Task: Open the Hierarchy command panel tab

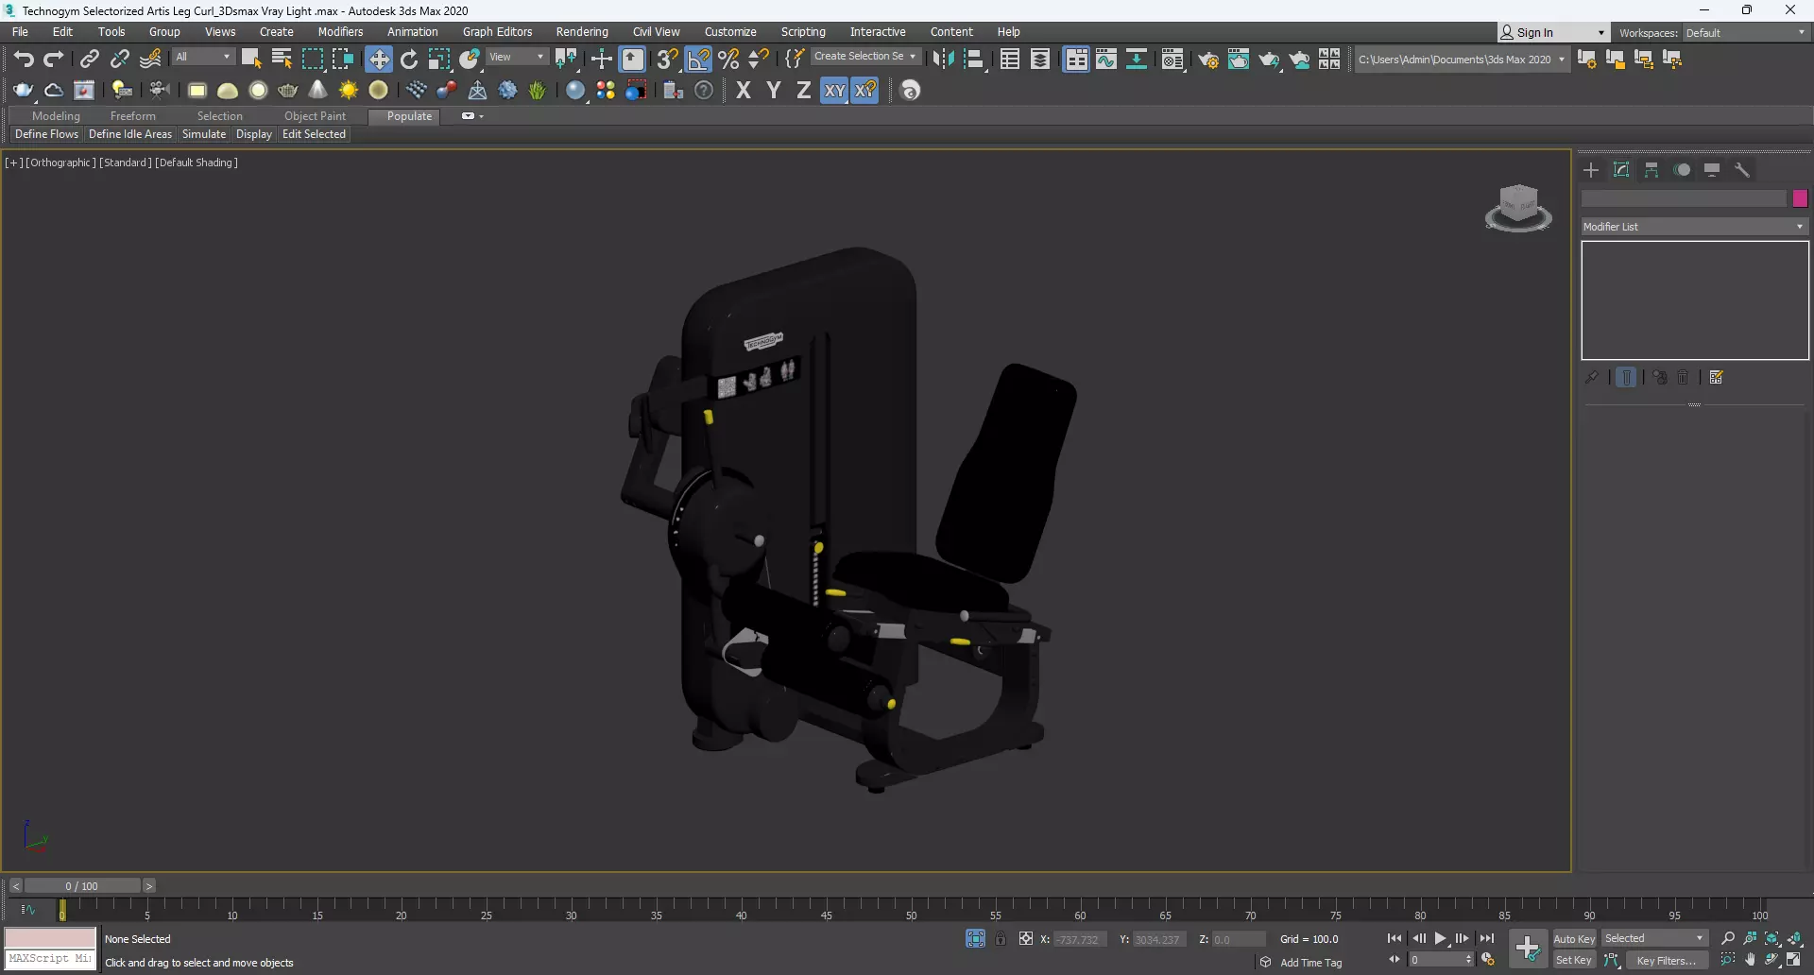Action: [x=1651, y=170]
